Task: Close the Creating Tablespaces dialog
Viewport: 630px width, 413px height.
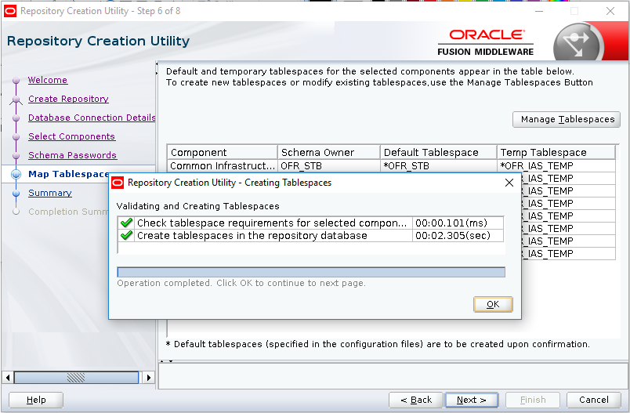Action: 509,183
